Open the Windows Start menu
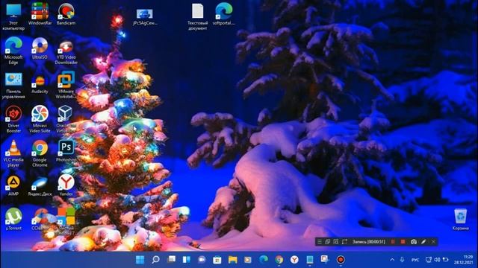478x268 pixels. pyautogui.click(x=140, y=260)
